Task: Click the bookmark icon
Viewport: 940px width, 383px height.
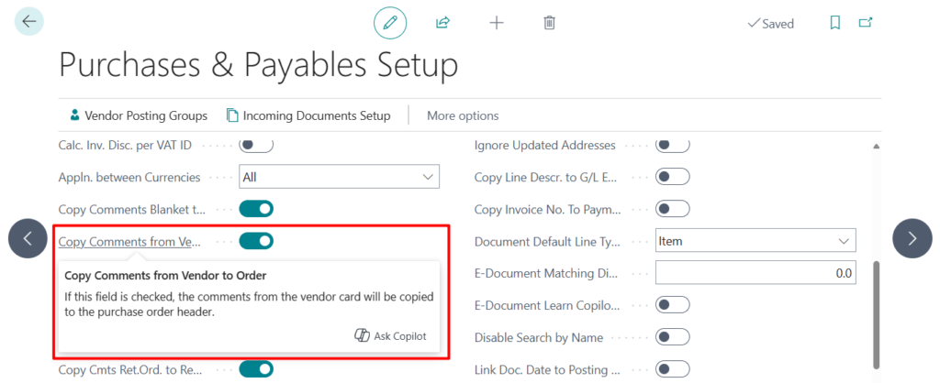Action: pyautogui.click(x=834, y=23)
